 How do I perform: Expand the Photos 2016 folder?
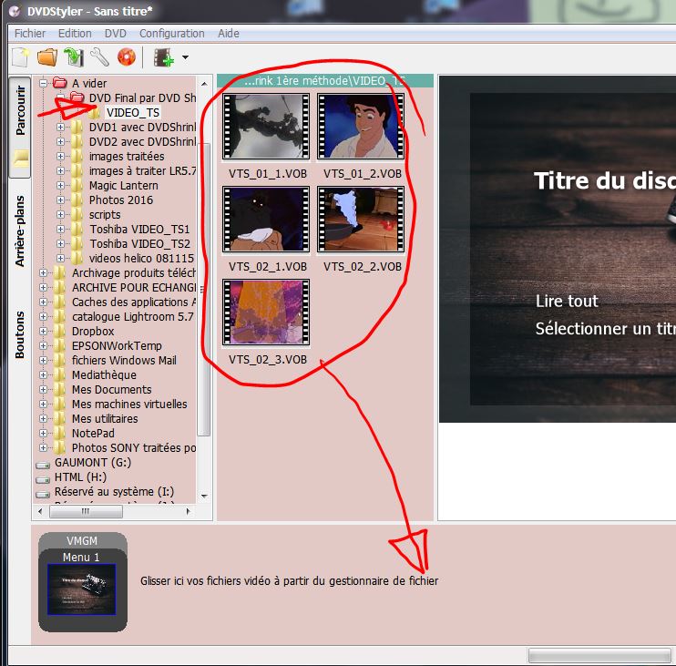(60, 200)
